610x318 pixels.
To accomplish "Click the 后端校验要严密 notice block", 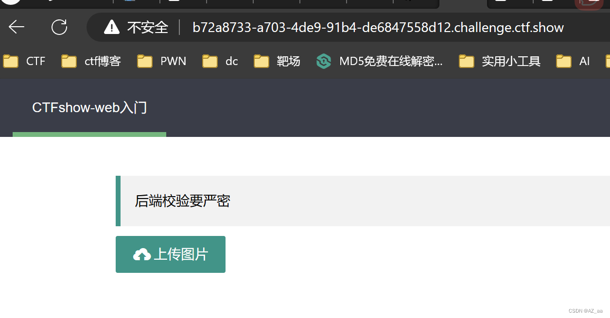I will (363, 201).
